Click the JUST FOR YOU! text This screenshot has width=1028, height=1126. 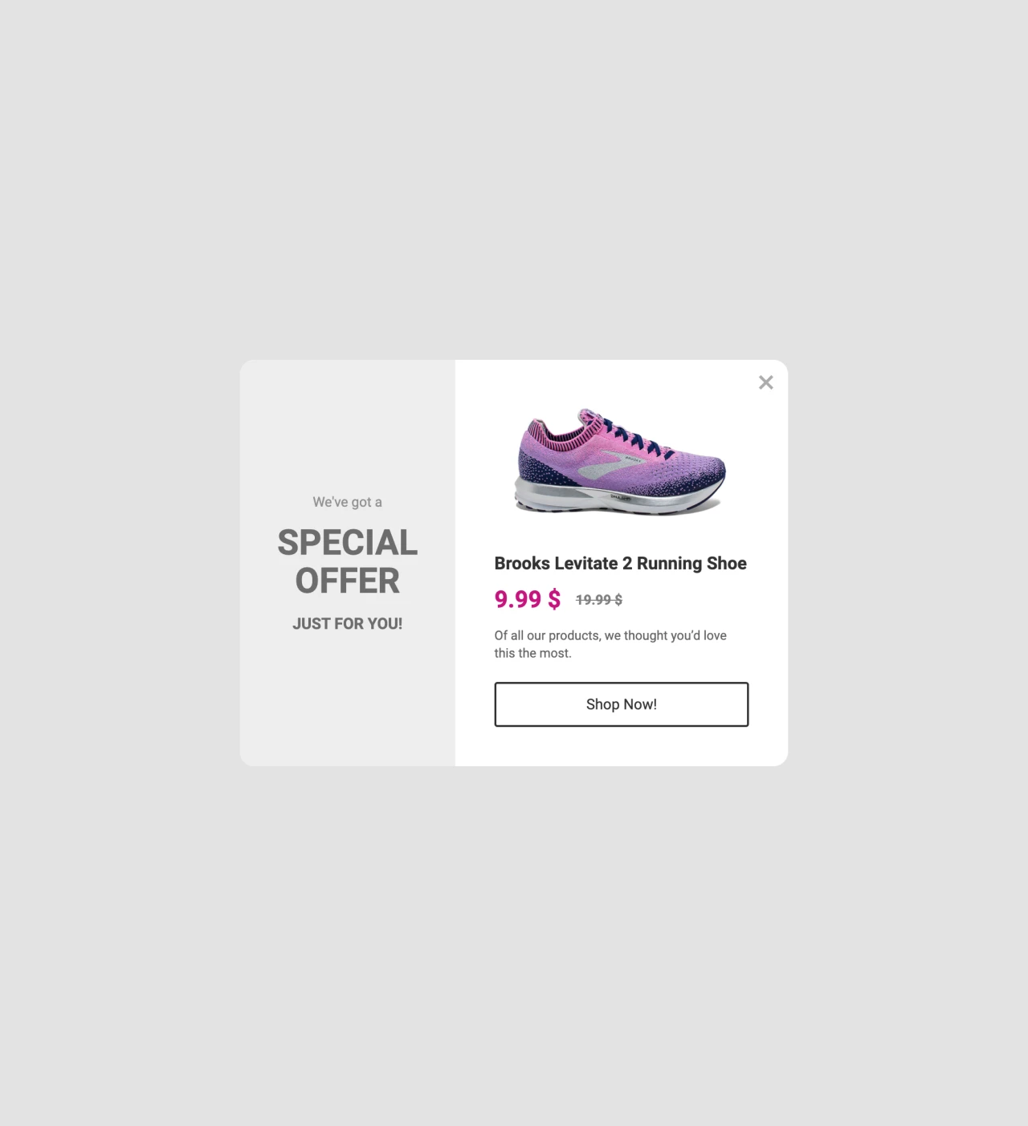347,624
